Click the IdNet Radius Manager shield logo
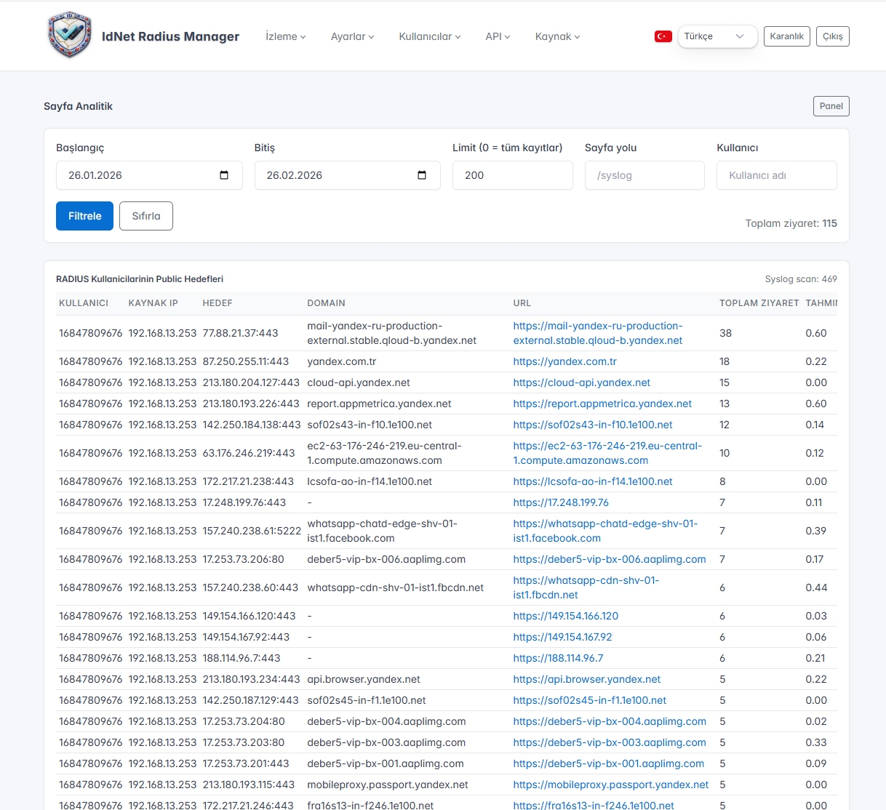The height and width of the screenshot is (810, 886). tap(70, 35)
